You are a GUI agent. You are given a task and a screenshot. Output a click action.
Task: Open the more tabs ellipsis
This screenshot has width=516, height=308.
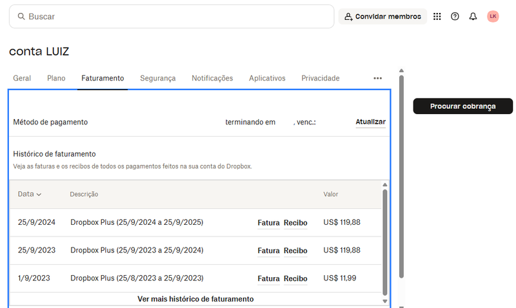coord(377,78)
